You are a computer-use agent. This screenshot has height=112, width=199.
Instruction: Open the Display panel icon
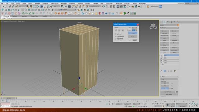174,22
